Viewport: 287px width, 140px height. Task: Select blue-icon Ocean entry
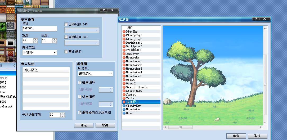click(x=141, y=113)
